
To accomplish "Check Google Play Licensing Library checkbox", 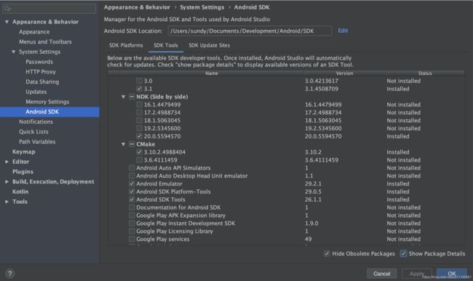I will (x=132, y=231).
